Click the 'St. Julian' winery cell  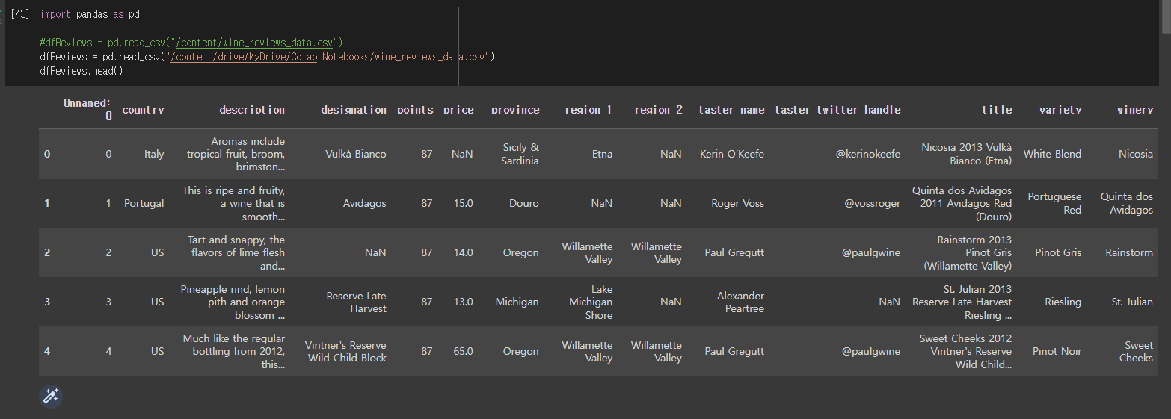[1132, 302]
